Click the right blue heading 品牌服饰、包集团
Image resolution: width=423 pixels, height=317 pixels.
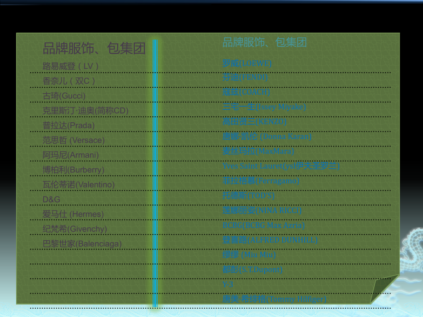265,42
